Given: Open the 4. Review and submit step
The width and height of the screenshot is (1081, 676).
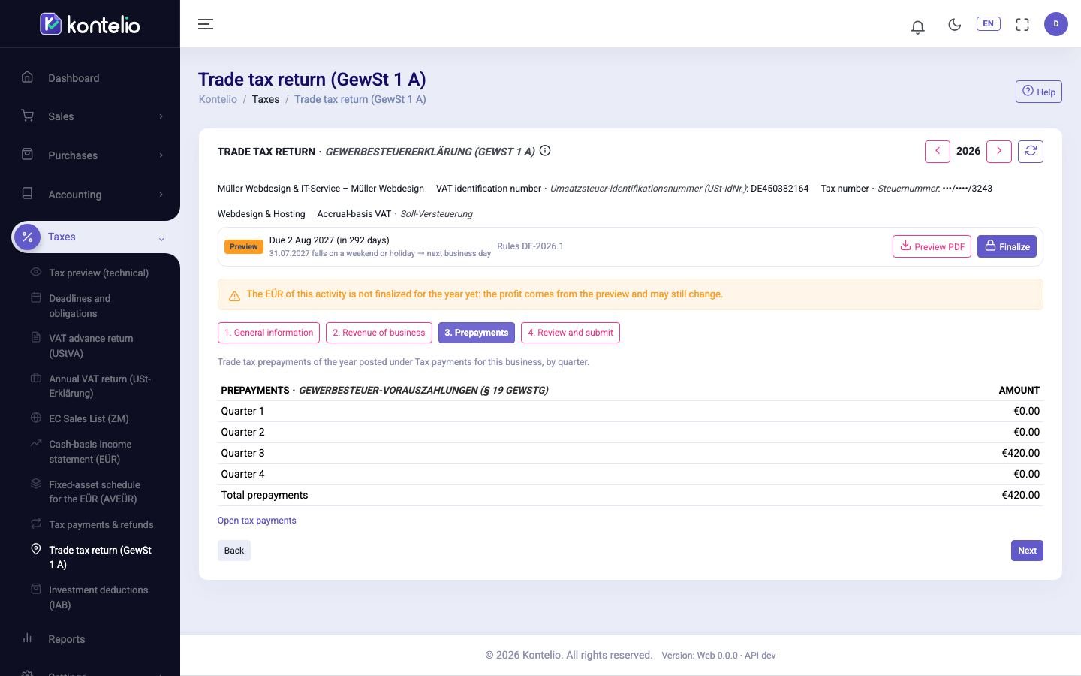Looking at the screenshot, I should pyautogui.click(x=571, y=333).
